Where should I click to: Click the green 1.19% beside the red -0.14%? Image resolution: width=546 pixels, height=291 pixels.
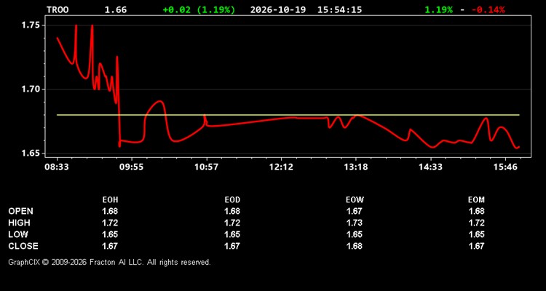[x=439, y=9]
